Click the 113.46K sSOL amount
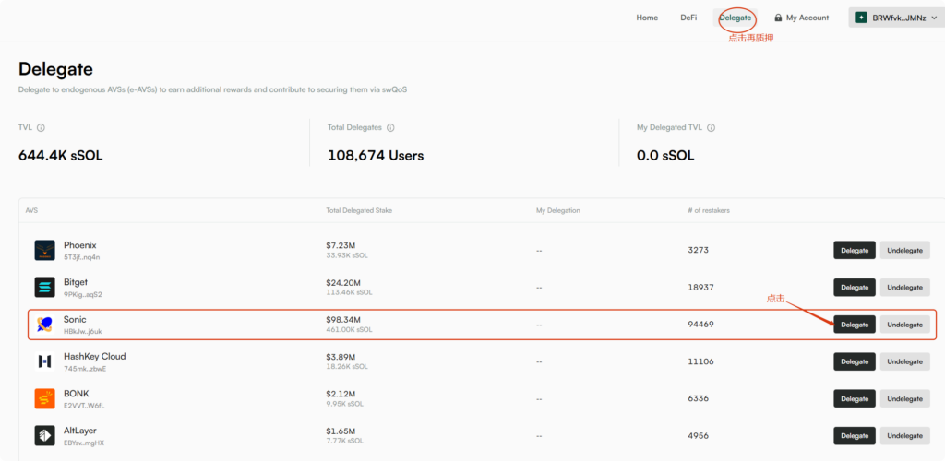This screenshot has height=461, width=945. coord(349,292)
